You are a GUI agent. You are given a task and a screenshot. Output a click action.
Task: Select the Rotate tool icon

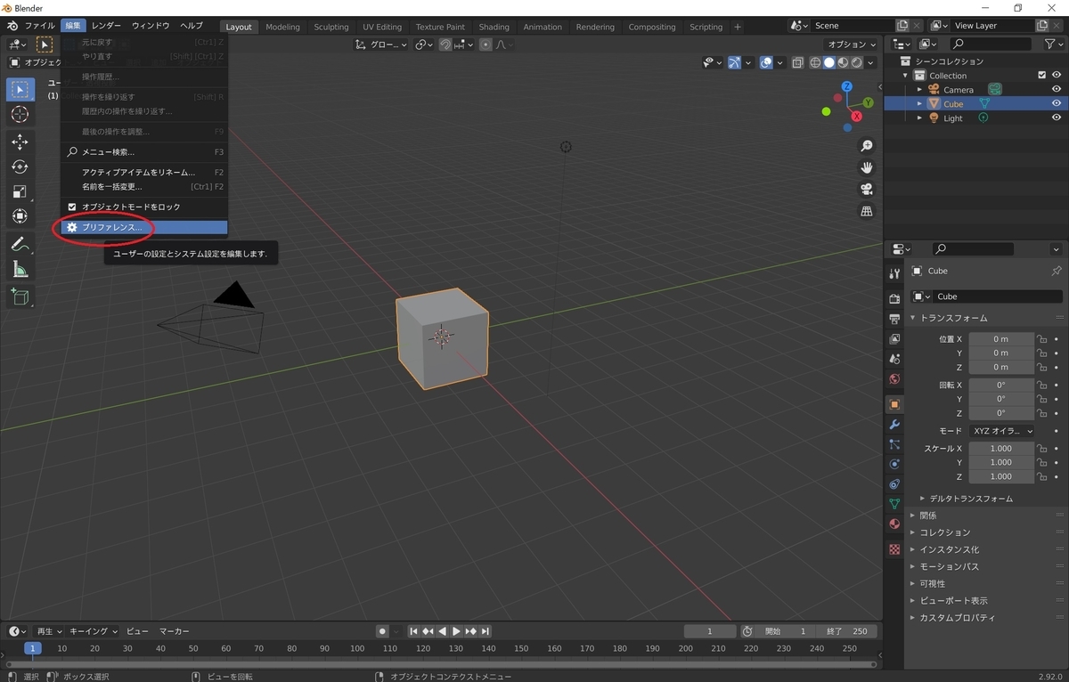(20, 166)
